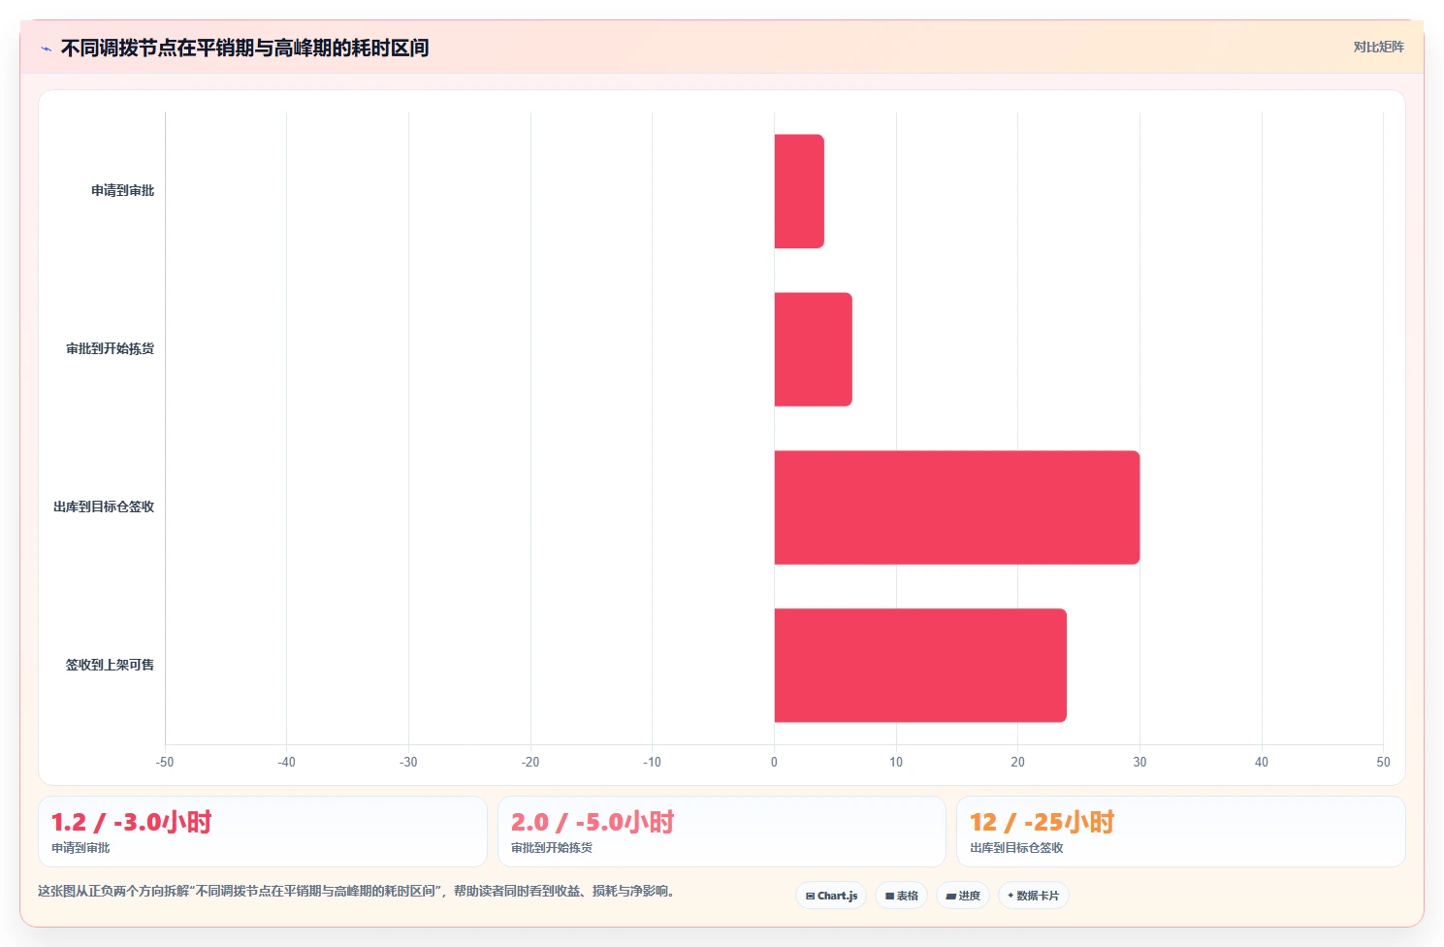
Task: Click the small icon beside the chart title
Action: 46,49
